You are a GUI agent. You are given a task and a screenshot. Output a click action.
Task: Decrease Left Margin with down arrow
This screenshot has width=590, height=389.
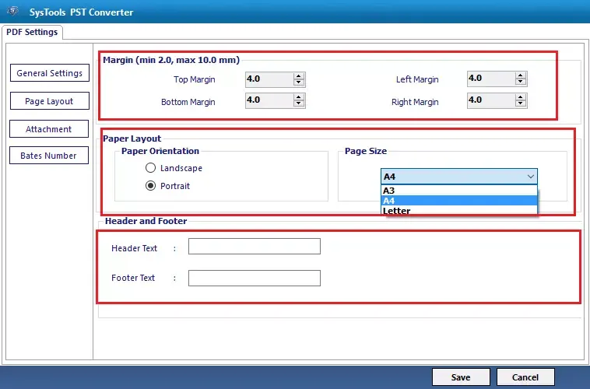click(x=521, y=82)
